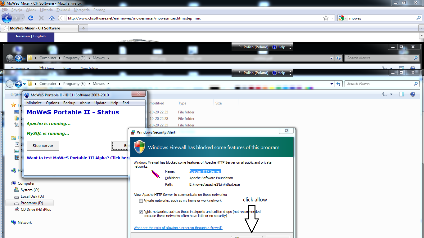The image size is (424, 238).
Task: Open firewall risks help link
Action: coord(178,228)
